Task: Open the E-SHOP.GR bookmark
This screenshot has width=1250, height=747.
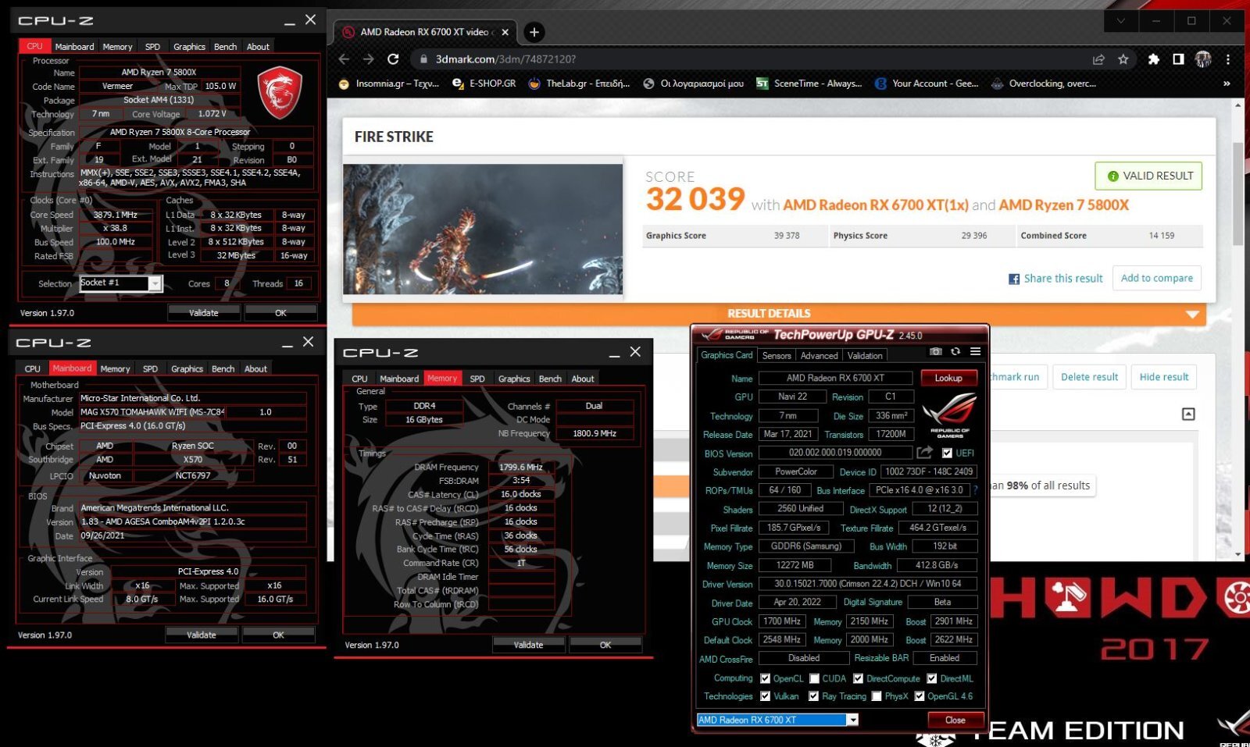Action: 484,84
